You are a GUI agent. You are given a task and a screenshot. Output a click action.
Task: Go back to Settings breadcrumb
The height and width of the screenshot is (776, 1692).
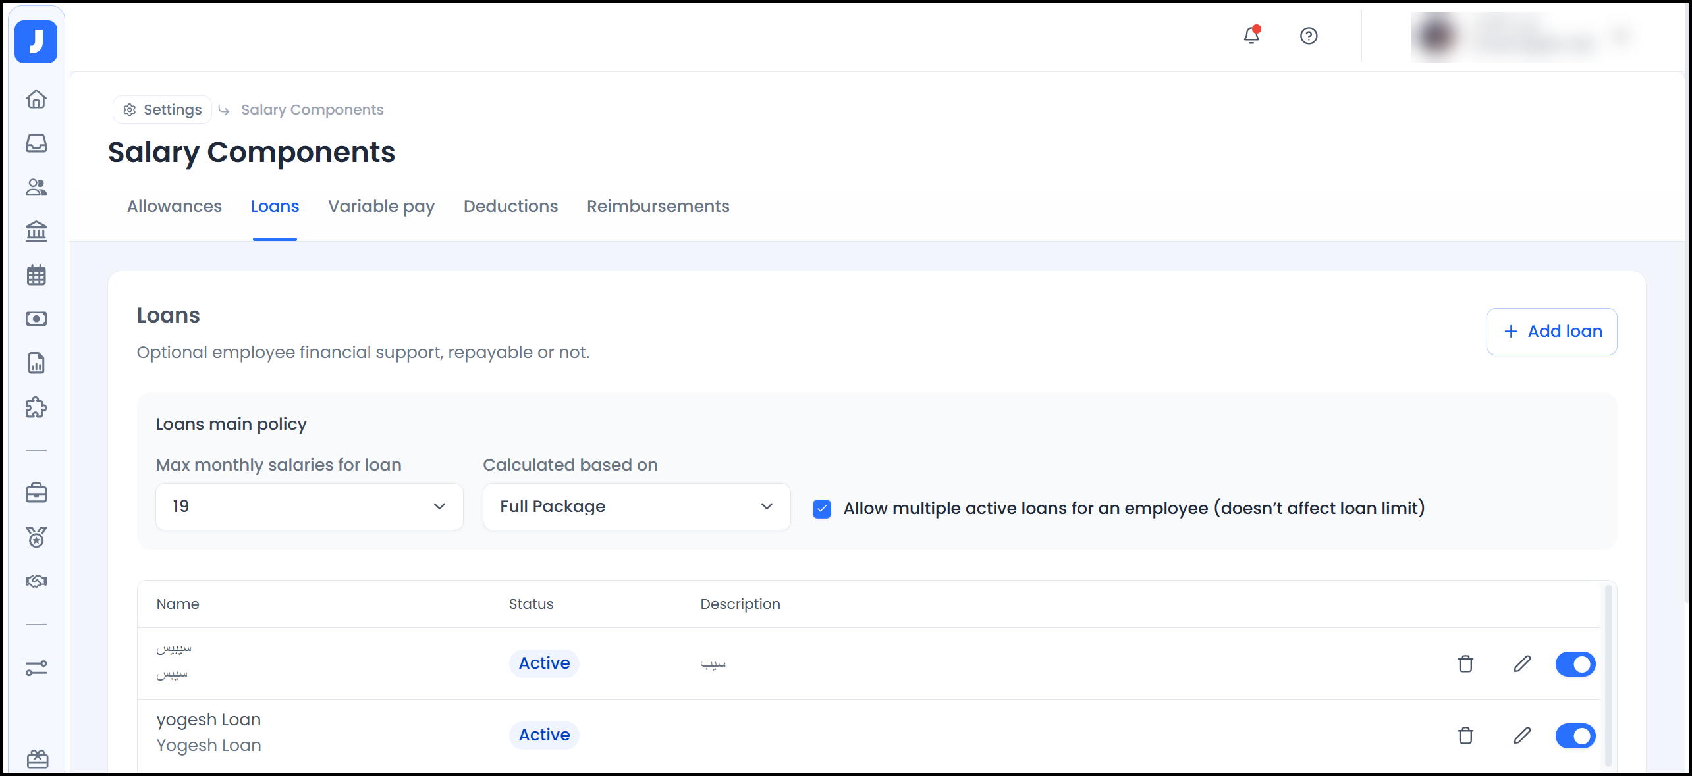click(163, 109)
